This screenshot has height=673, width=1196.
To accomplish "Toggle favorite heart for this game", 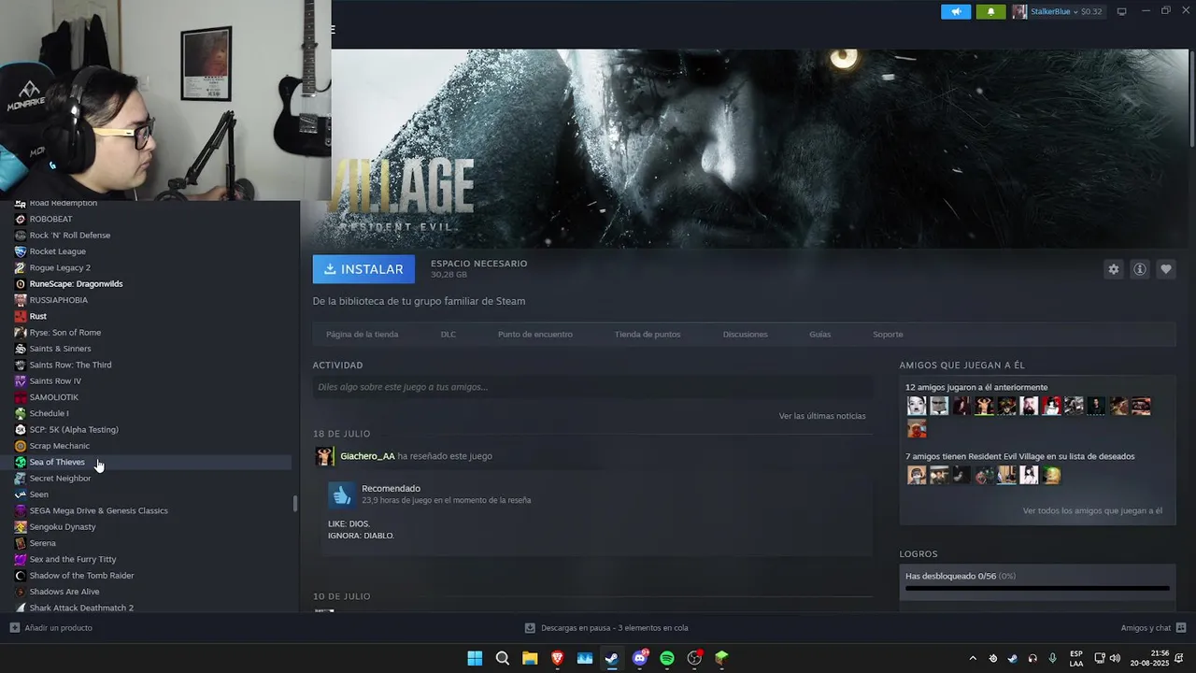I will tap(1165, 269).
